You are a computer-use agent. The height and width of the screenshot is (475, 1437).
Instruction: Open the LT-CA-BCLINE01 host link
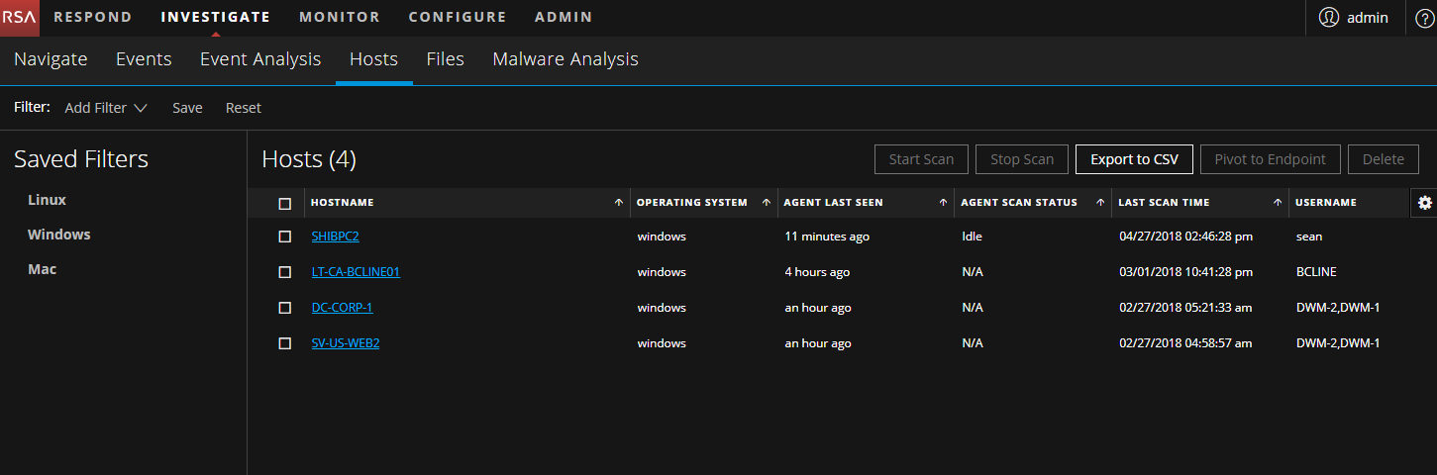pos(356,272)
